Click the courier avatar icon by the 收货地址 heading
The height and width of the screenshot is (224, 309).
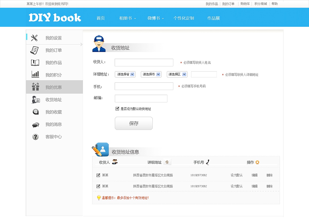click(99, 44)
